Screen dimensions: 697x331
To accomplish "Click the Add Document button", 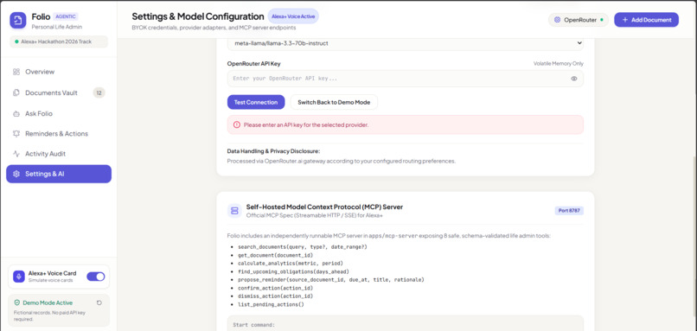I will 646,20.
